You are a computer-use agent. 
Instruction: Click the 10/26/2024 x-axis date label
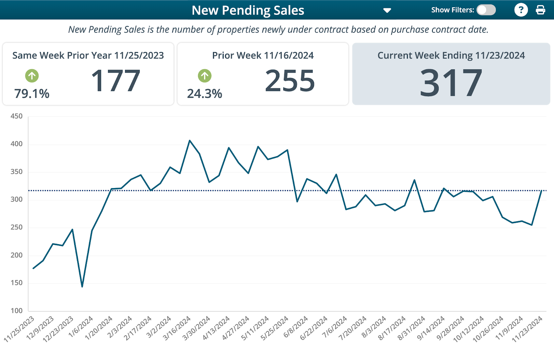coord(488,329)
